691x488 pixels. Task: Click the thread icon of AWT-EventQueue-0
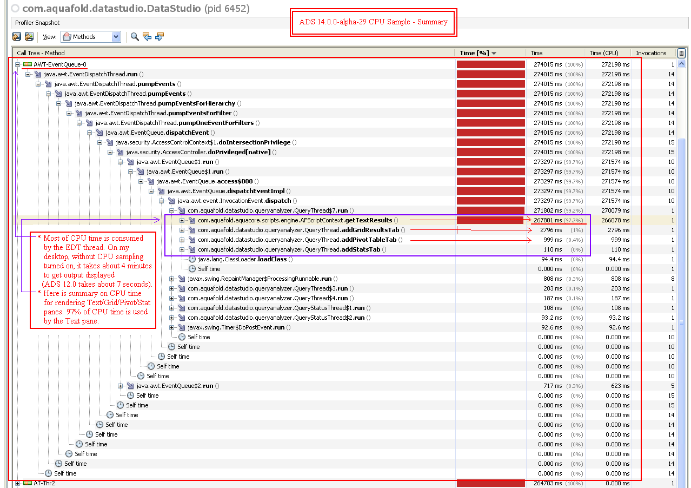point(28,64)
